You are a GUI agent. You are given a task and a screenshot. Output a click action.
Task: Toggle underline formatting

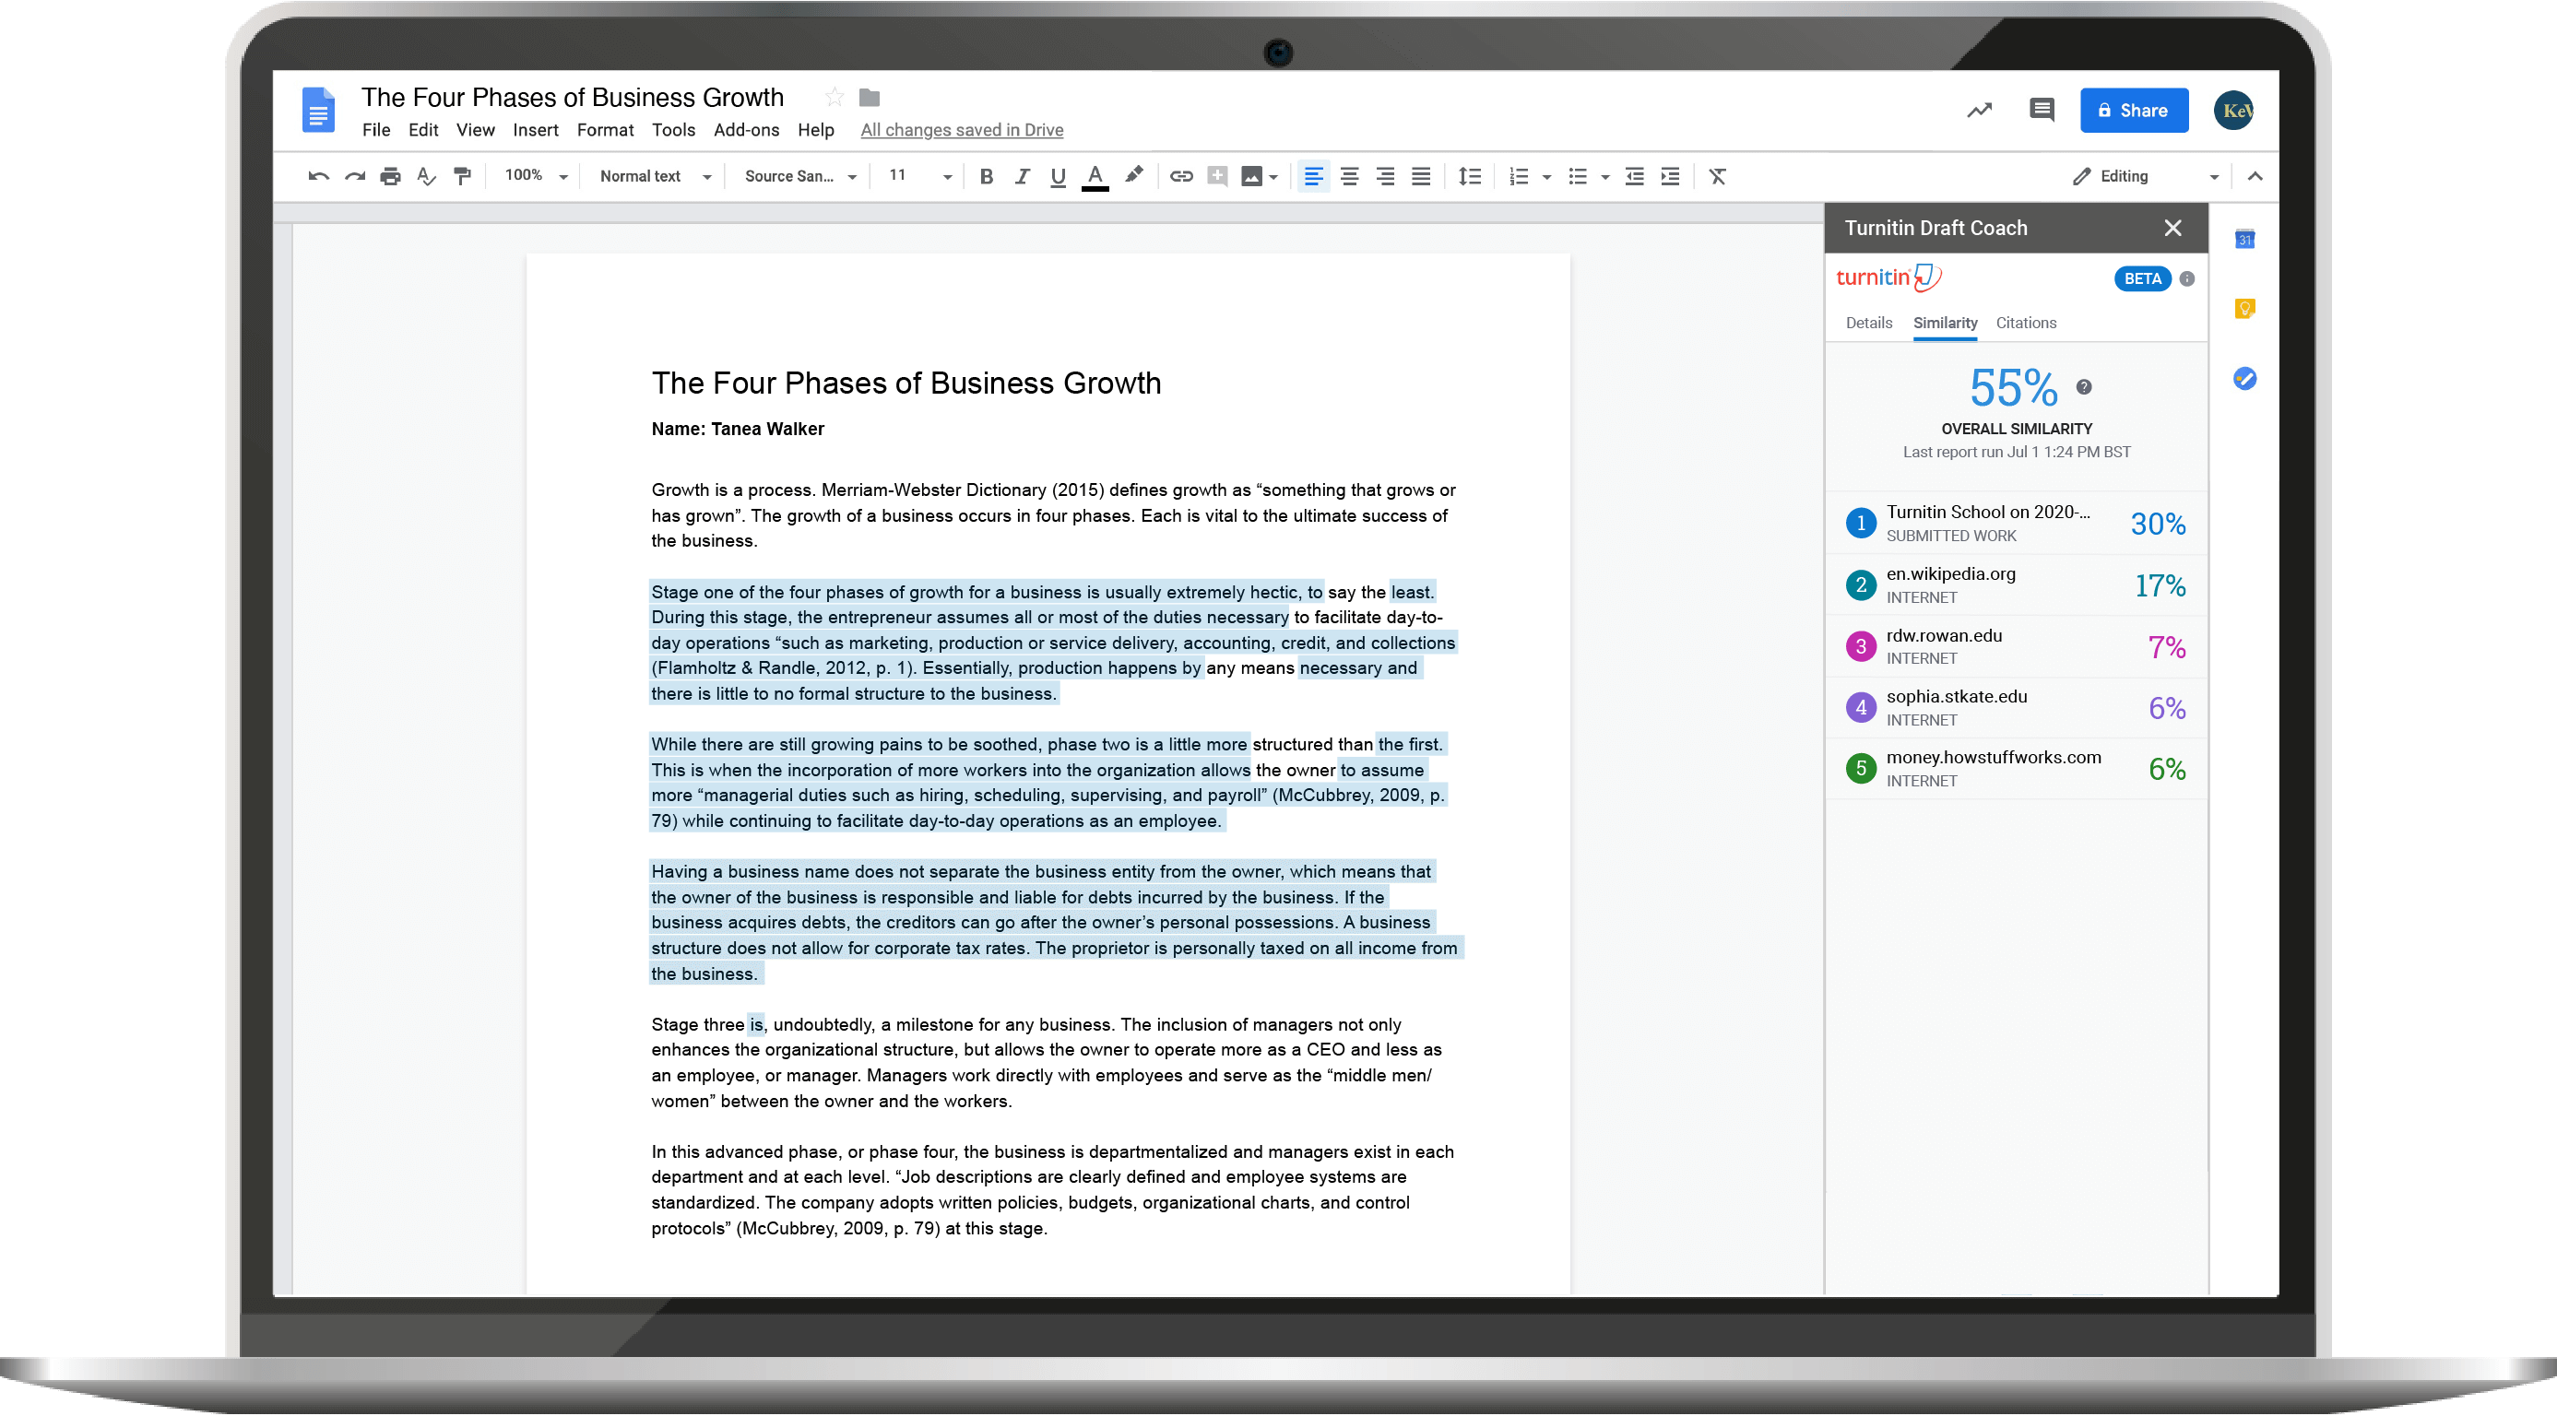tap(1059, 177)
